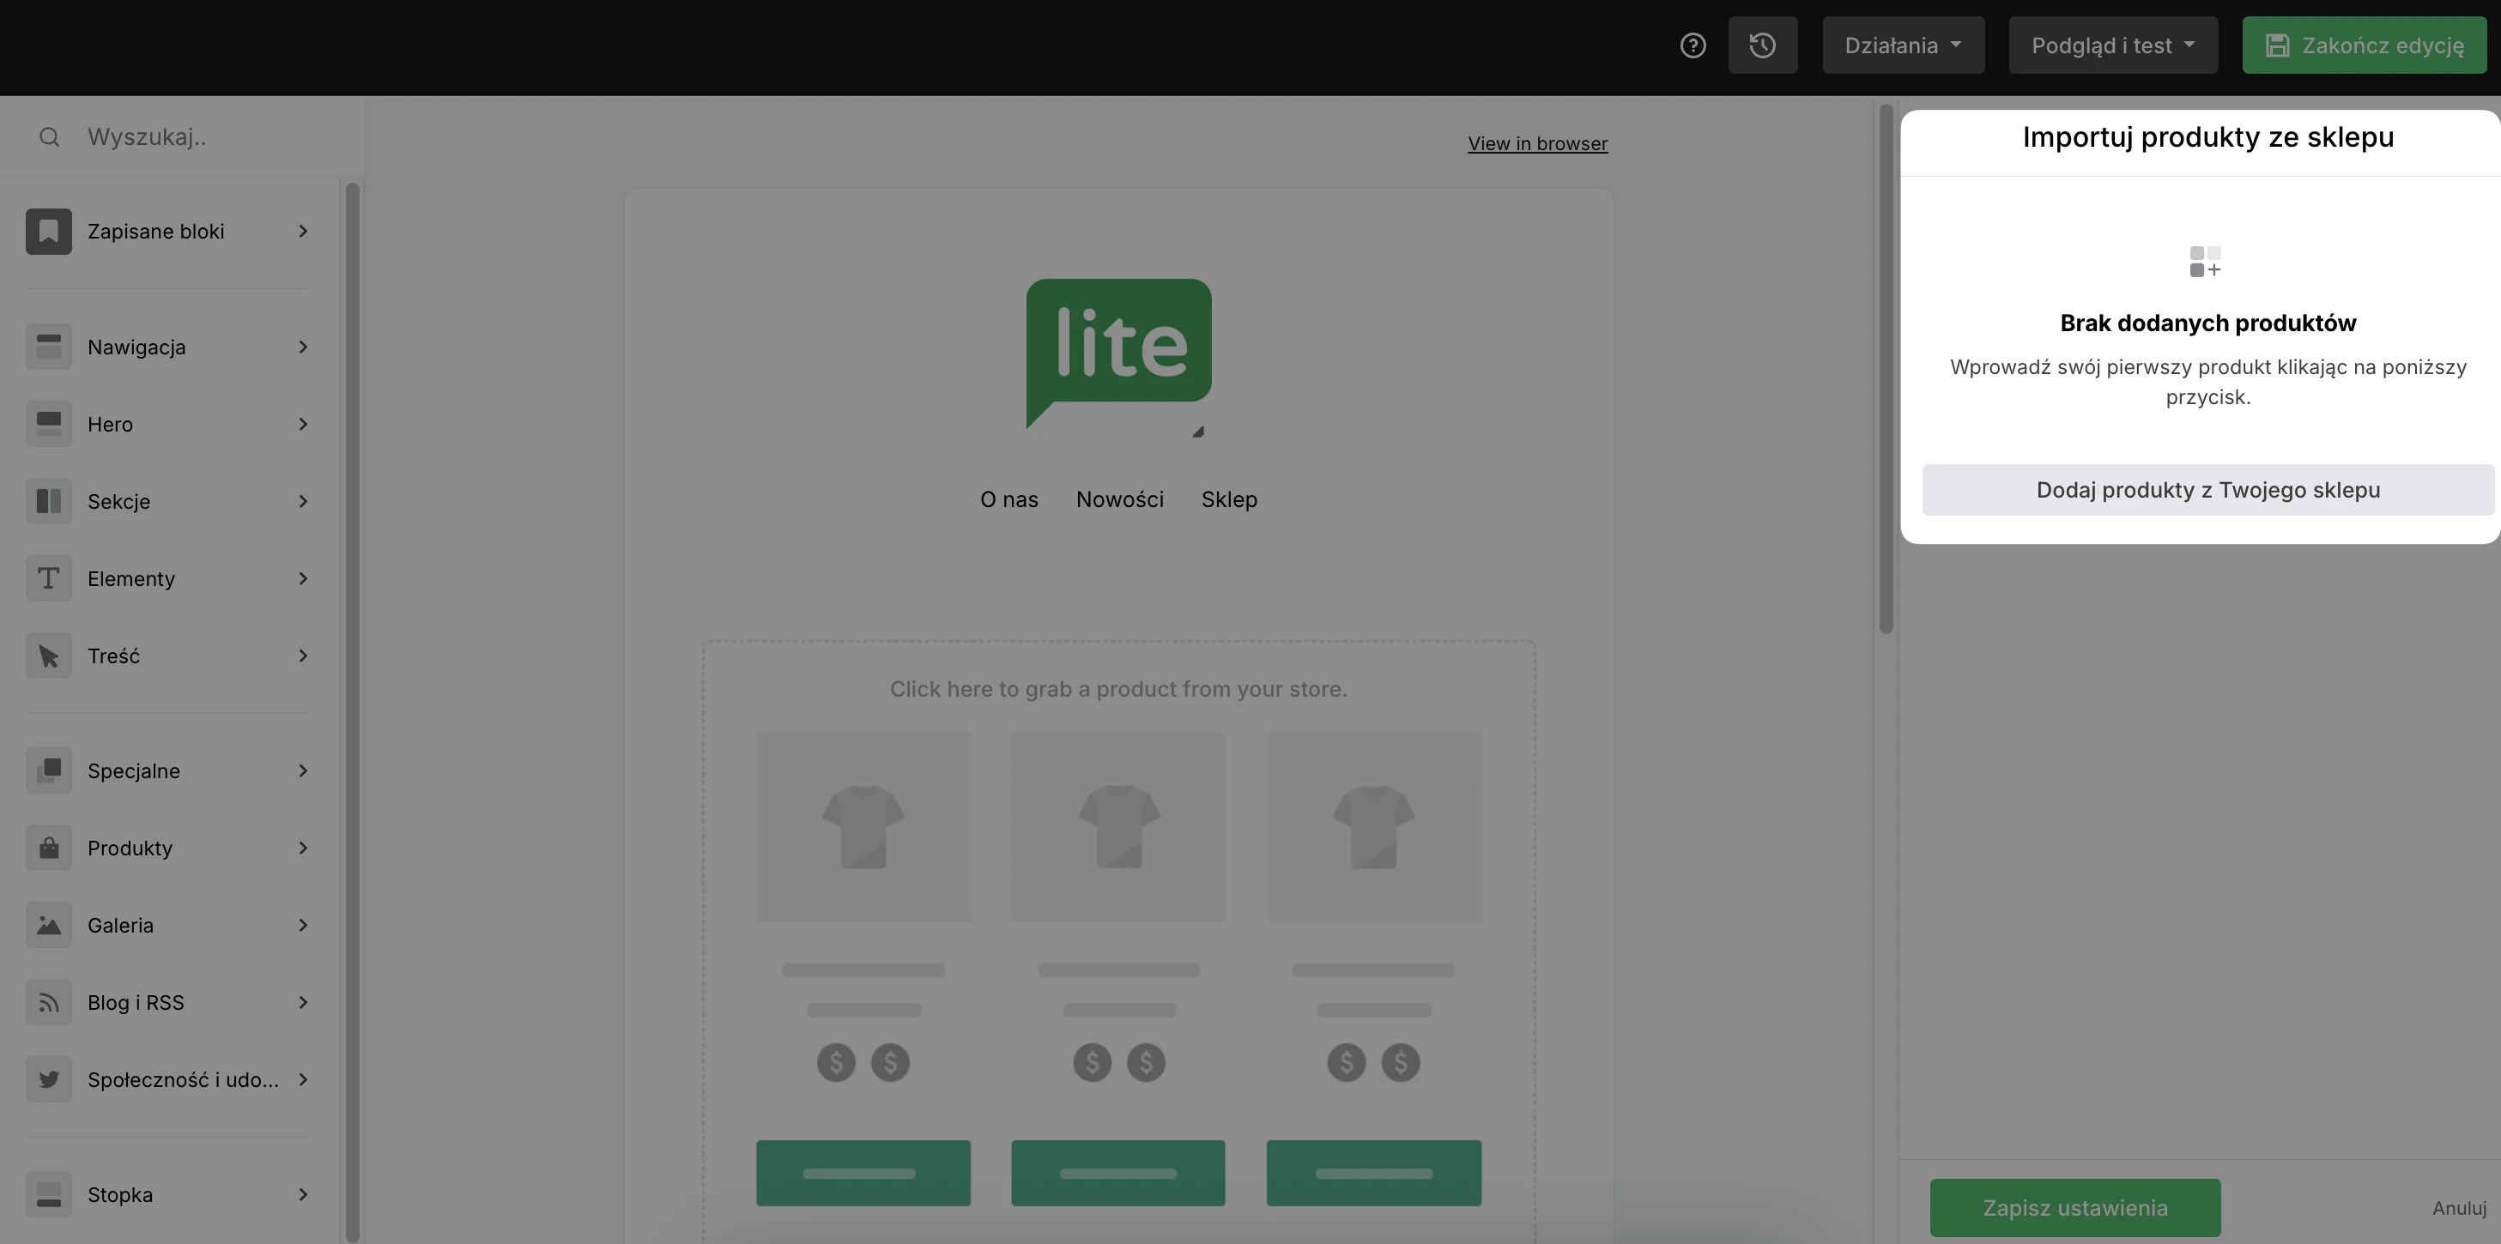
Task: Click the help question mark icon
Action: point(1693,45)
